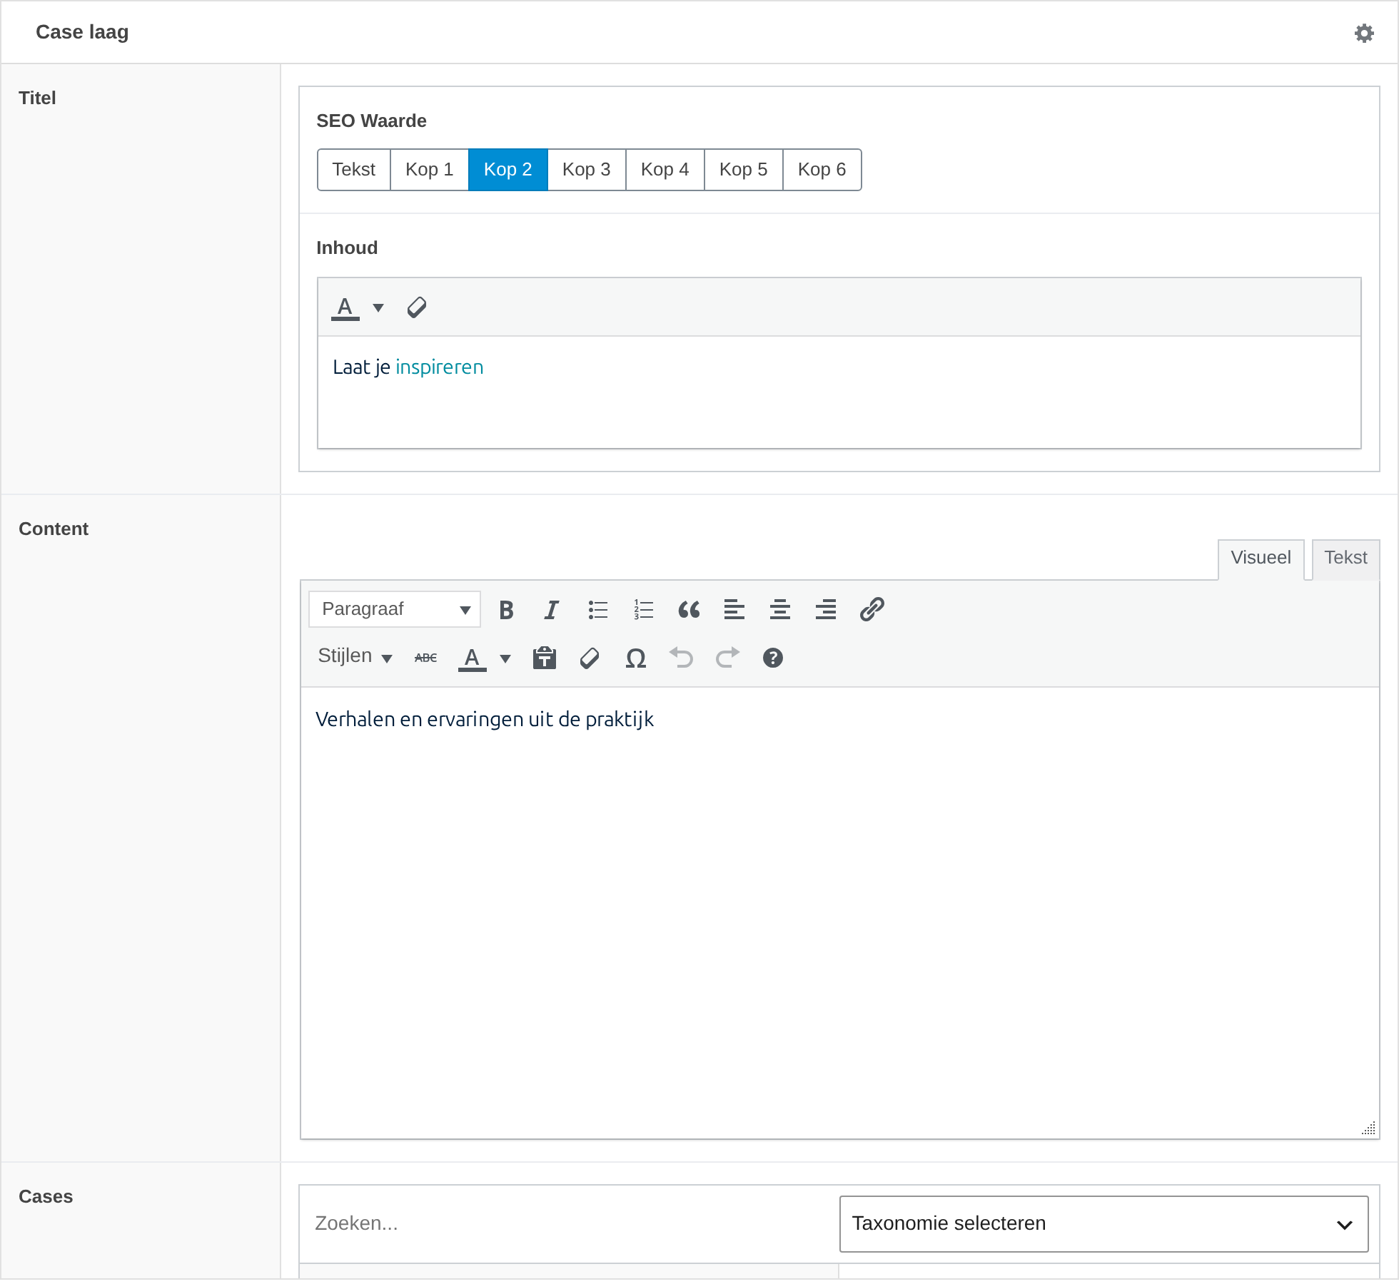The height and width of the screenshot is (1284, 1399).
Task: Select the Kop 3 SEO value
Action: (586, 170)
